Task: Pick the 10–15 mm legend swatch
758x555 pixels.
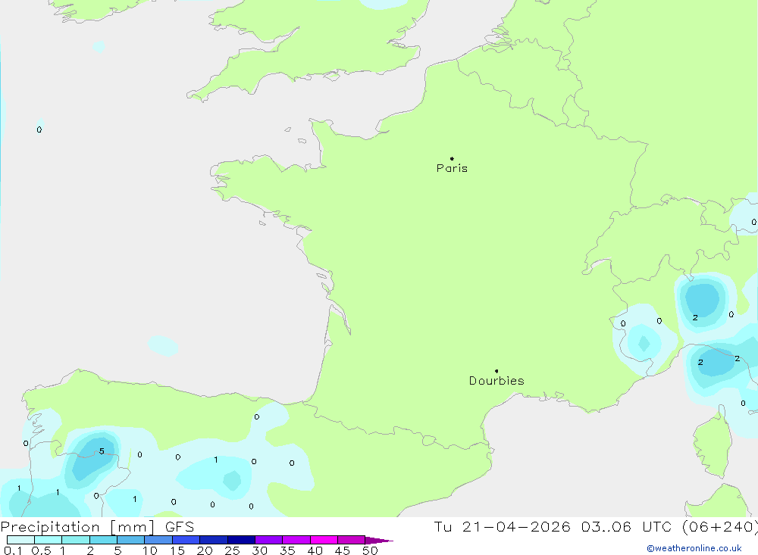Action: 158,540
